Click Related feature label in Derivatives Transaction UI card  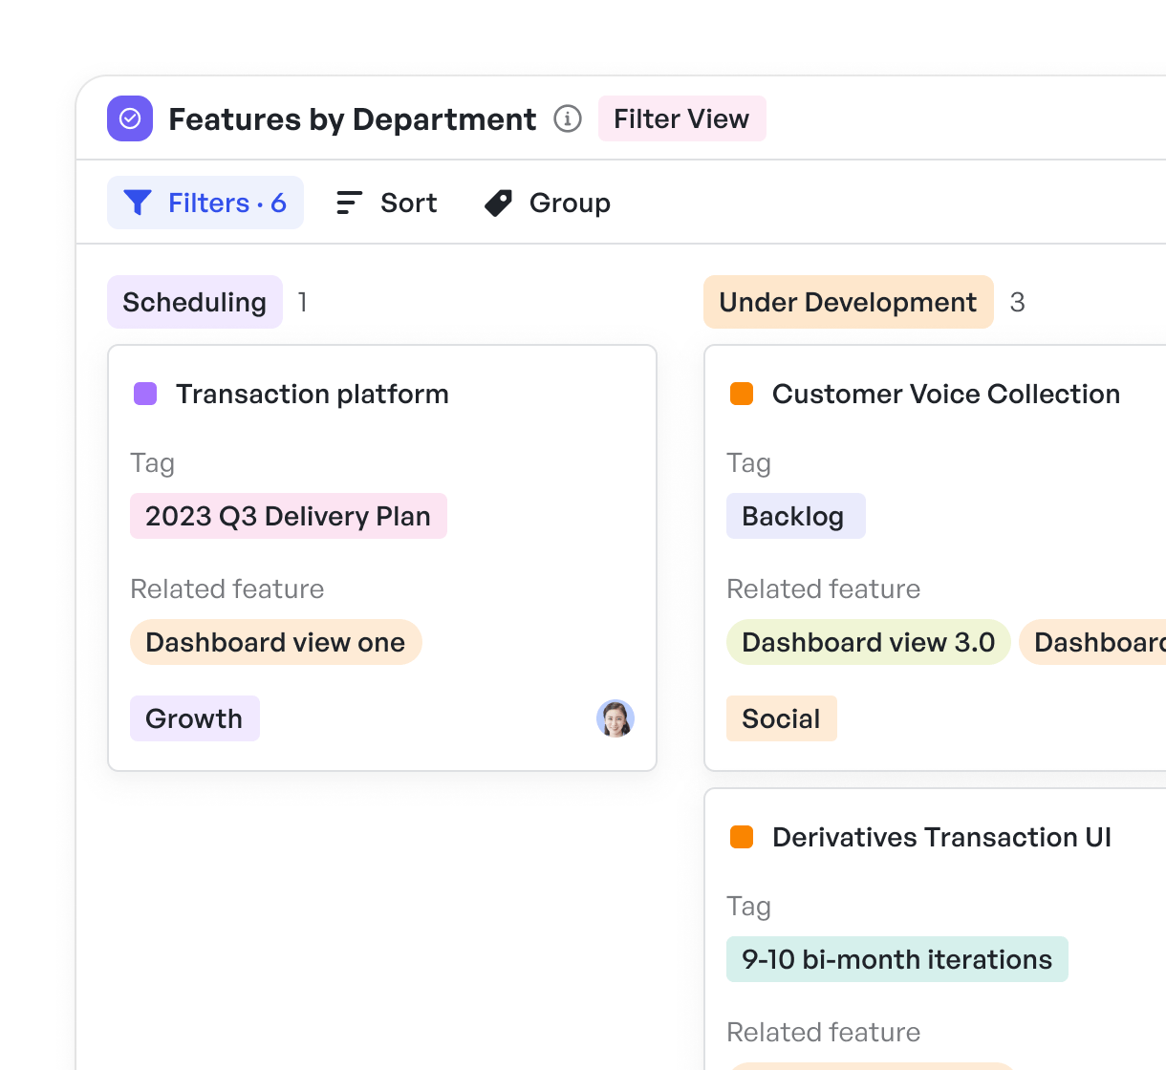pos(824,1032)
